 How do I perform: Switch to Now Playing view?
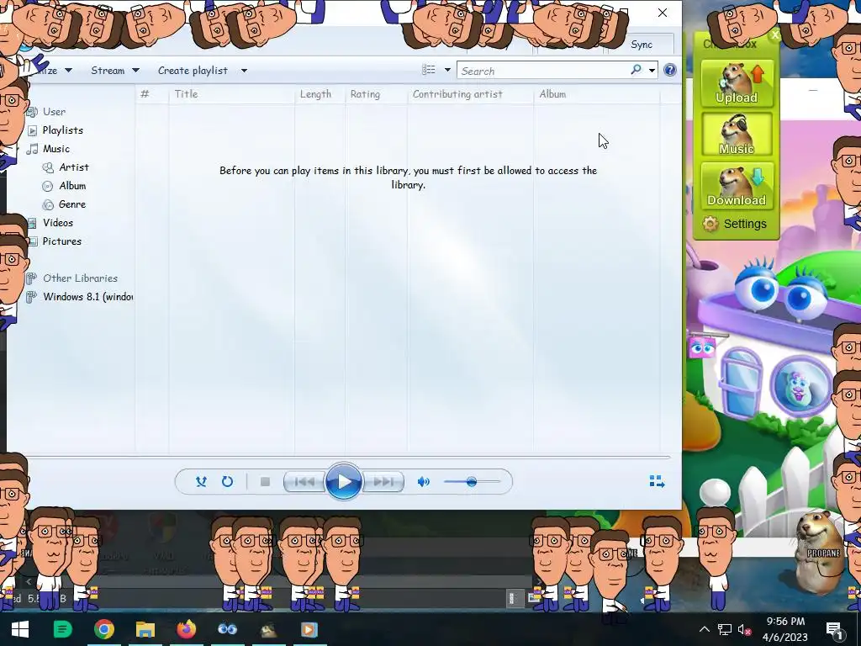(658, 482)
